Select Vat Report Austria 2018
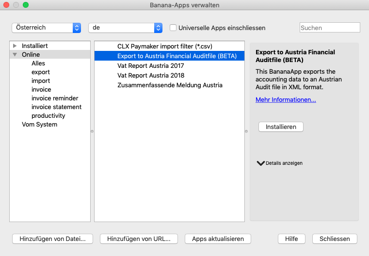Screen dimensions: 369x256 click(x=169, y=75)
